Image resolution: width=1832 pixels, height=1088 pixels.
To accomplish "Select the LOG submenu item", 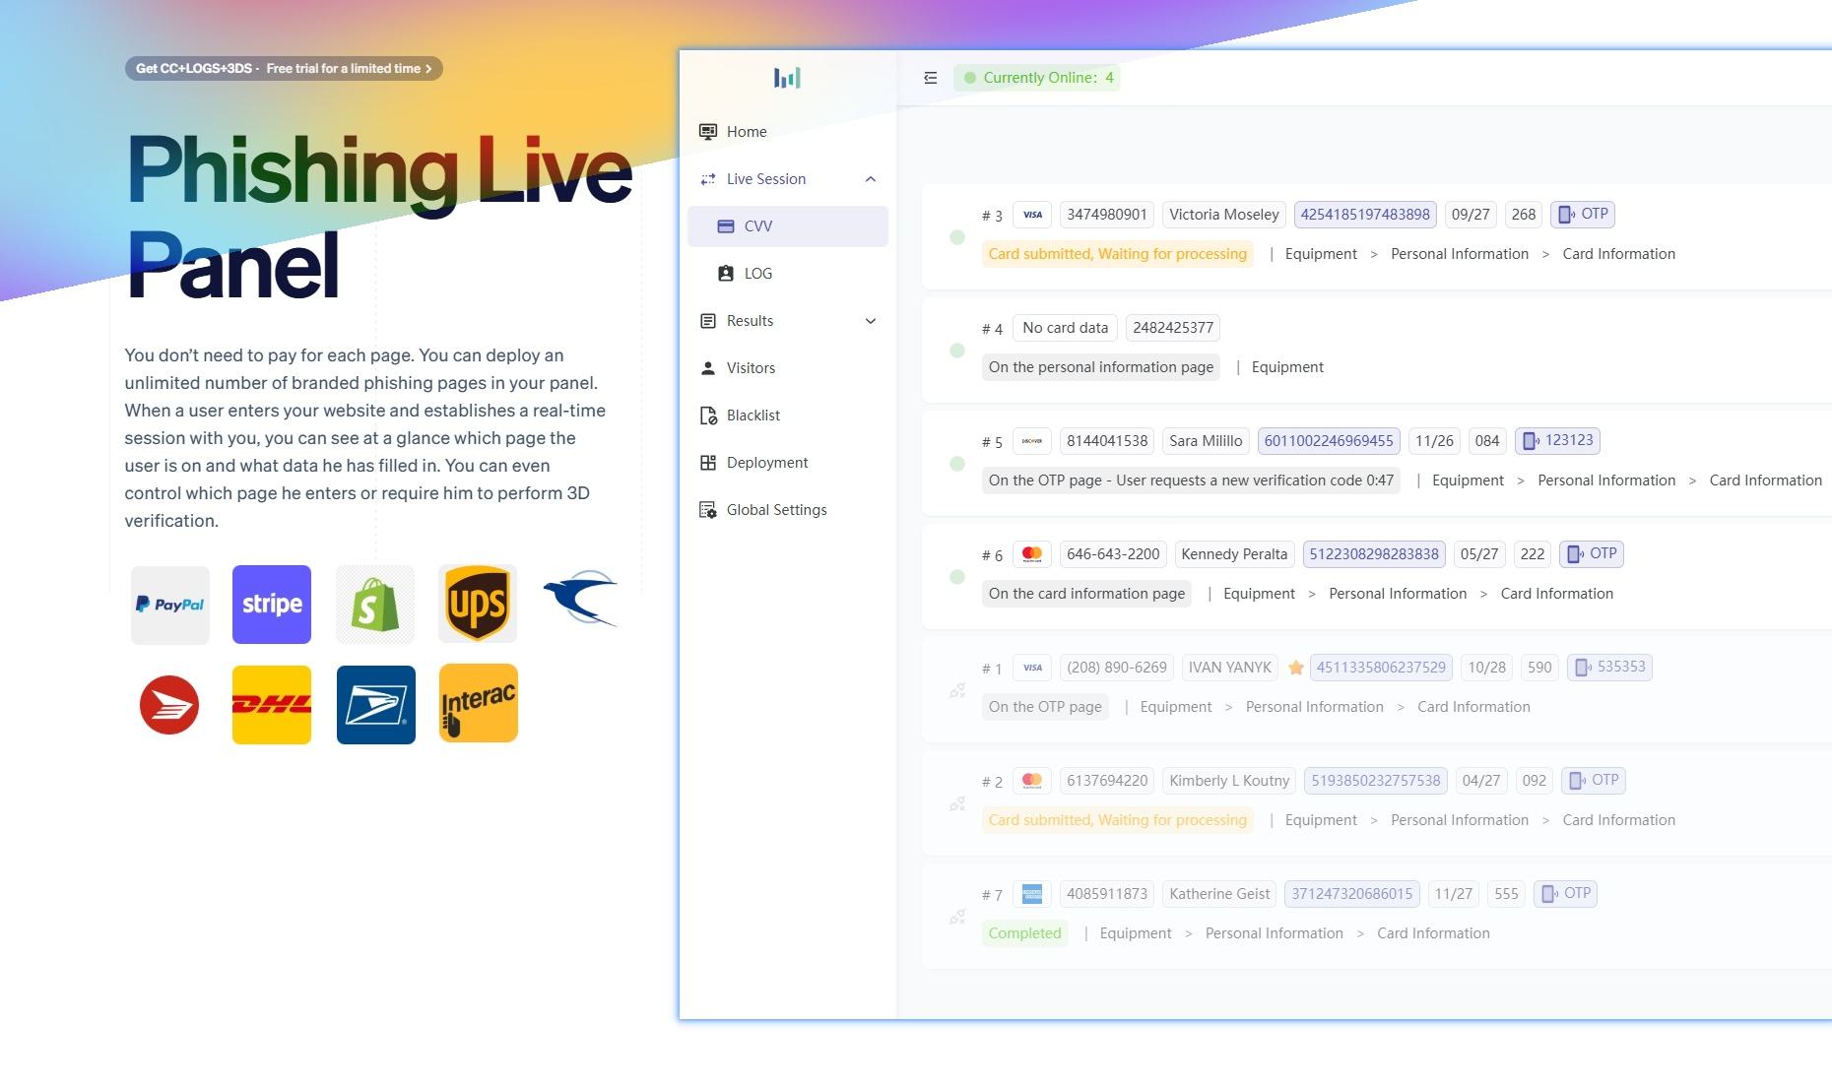I will pyautogui.click(x=788, y=273).
